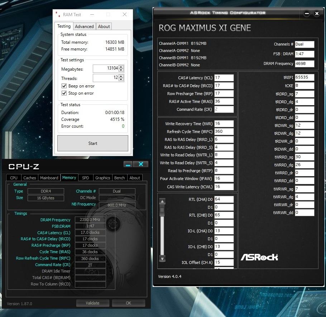Increase the Threads value with up arrow

(121, 76)
